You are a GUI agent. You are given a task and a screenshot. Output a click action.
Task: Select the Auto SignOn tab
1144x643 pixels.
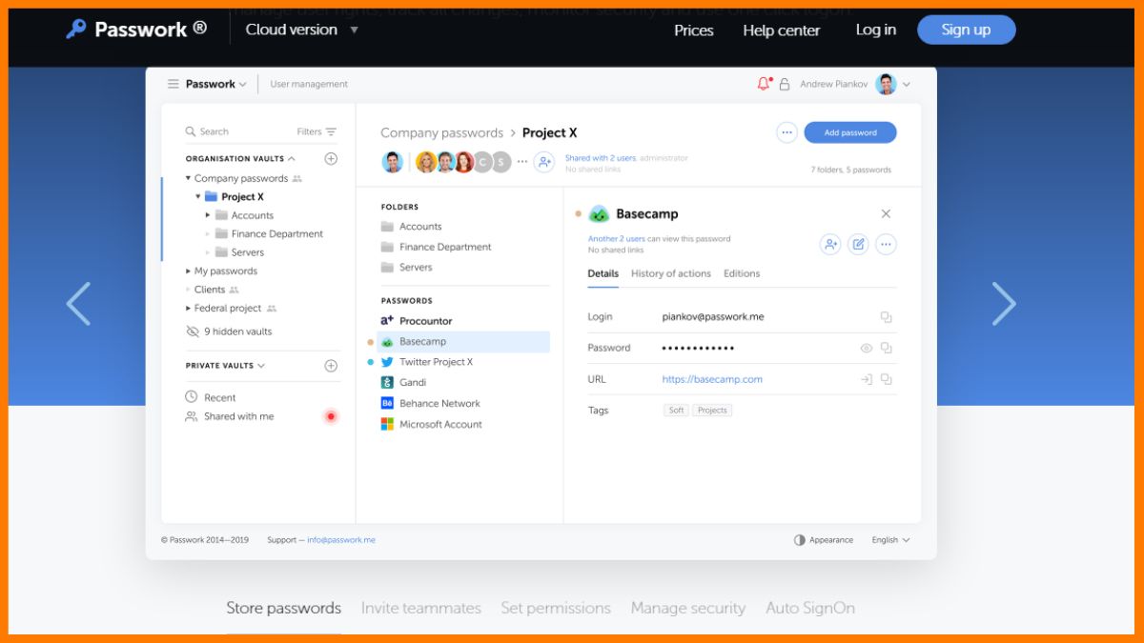(810, 608)
